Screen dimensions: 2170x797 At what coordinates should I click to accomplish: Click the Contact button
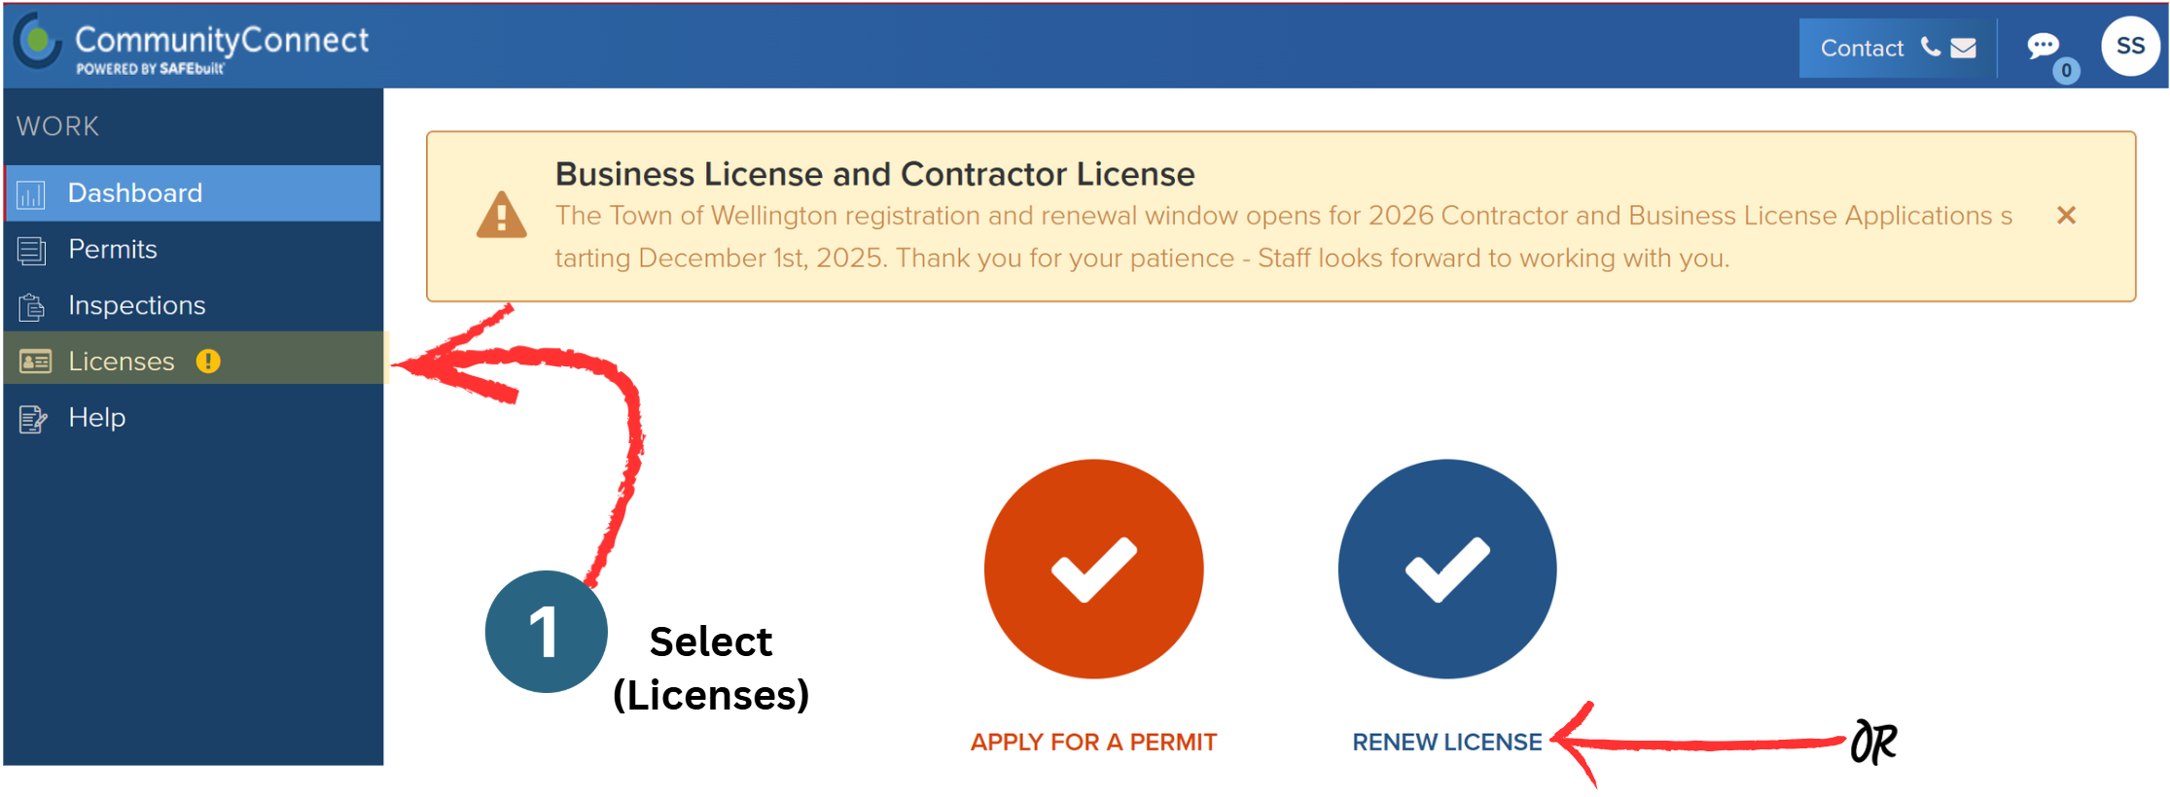pos(1863,47)
